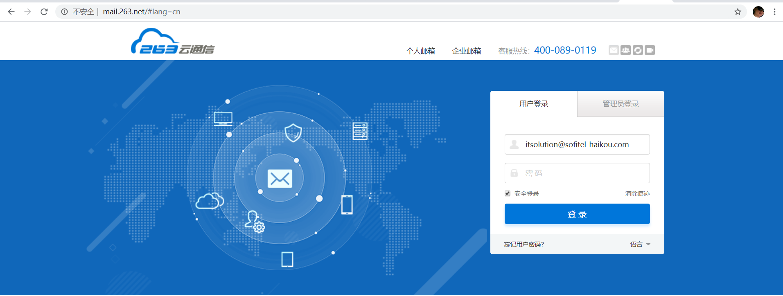Switch to the 管理员登录 tab

(x=621, y=104)
